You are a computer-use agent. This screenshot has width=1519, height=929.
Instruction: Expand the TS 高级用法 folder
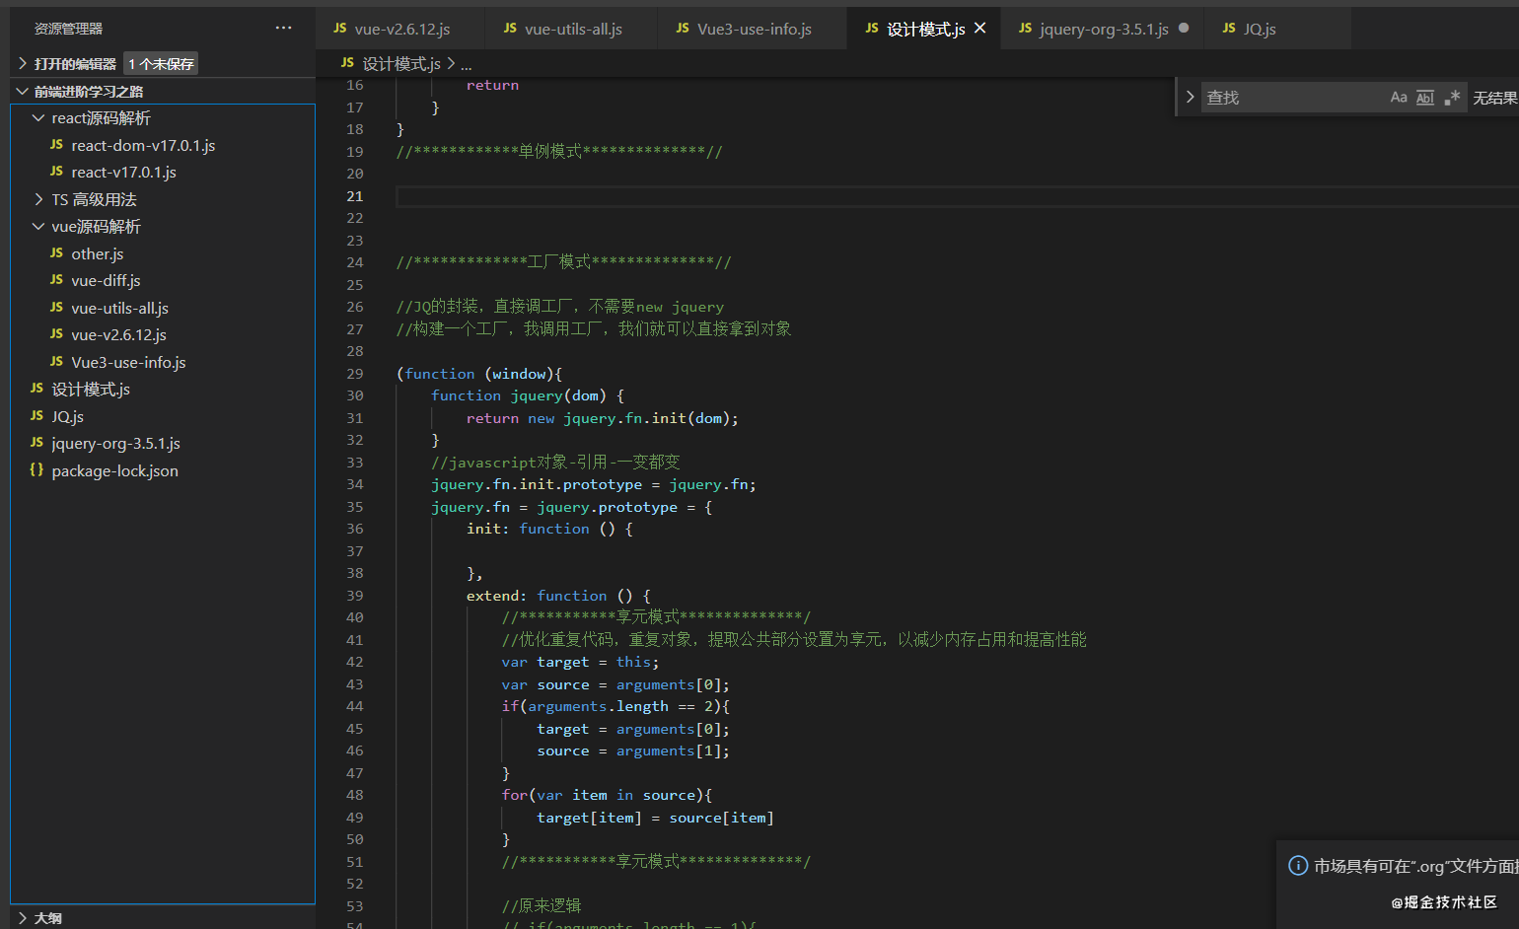(x=38, y=199)
